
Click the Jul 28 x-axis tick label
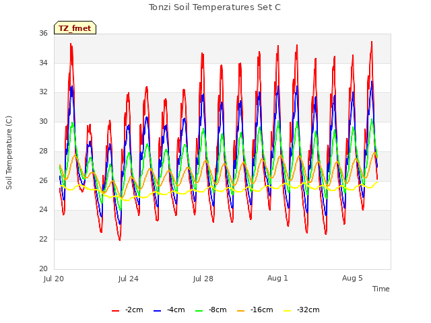point(203,279)
